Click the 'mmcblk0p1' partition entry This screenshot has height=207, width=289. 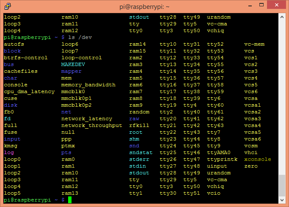click(76, 99)
